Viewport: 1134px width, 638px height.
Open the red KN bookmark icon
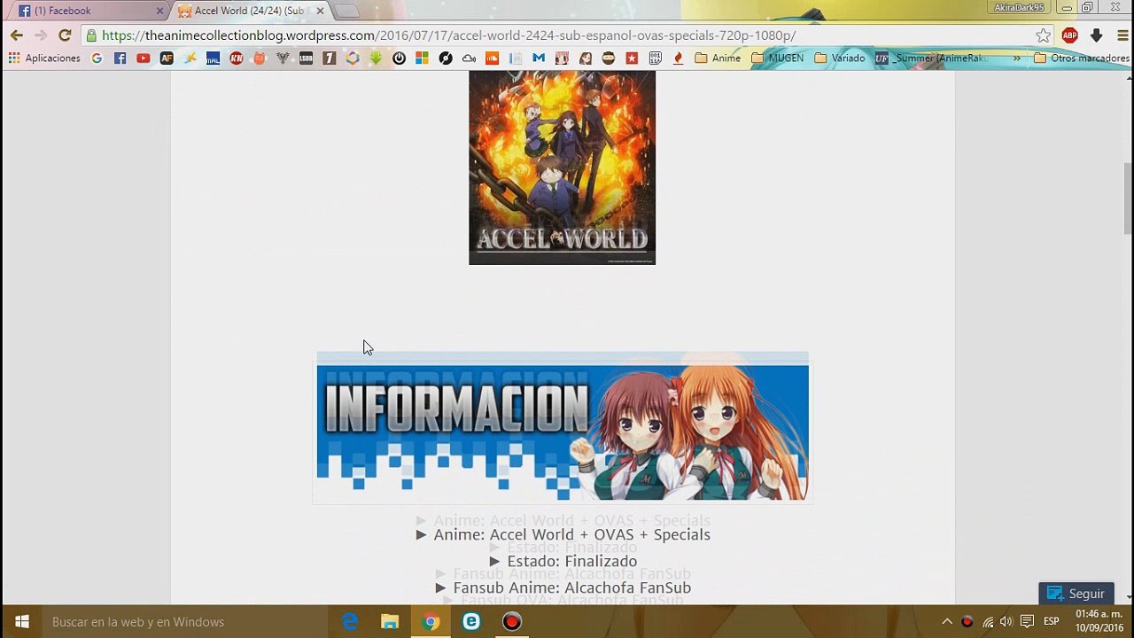click(x=236, y=58)
